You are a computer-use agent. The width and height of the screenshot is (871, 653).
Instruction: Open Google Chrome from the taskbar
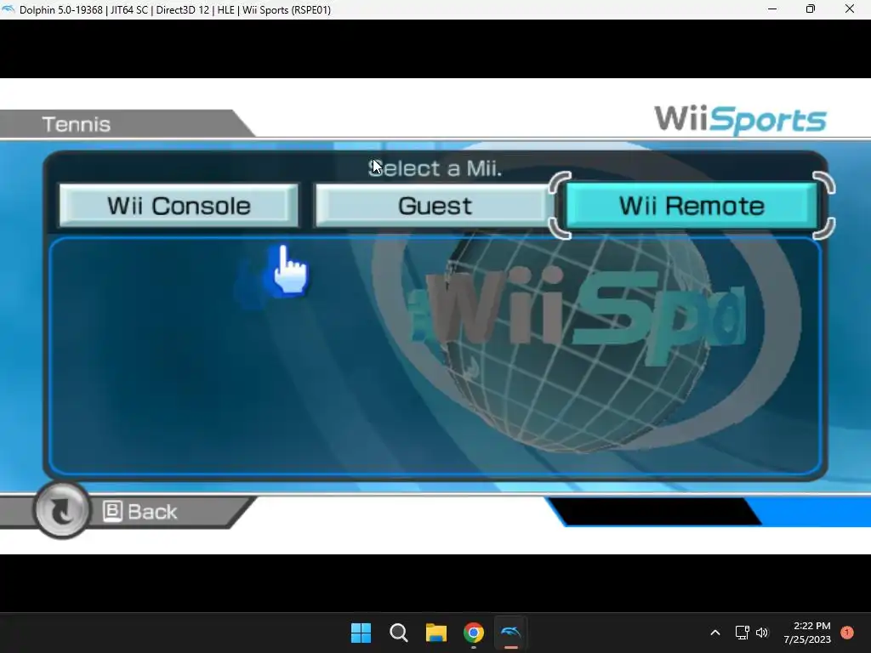[473, 633]
